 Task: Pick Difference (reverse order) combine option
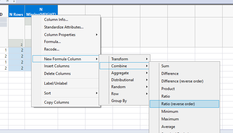click(x=182, y=81)
